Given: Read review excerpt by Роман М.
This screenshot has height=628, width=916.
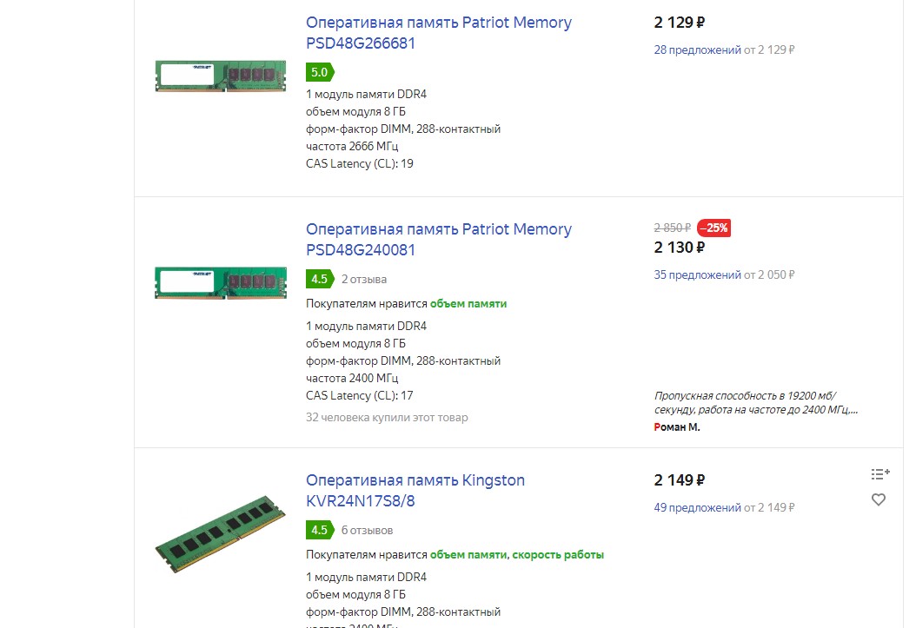Looking at the screenshot, I should pos(755,402).
